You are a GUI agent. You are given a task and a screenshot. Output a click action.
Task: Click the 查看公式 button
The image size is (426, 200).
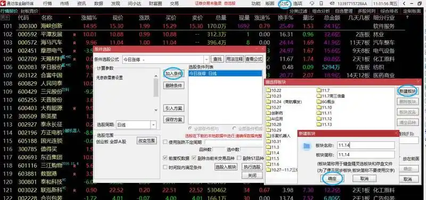tap(254, 59)
